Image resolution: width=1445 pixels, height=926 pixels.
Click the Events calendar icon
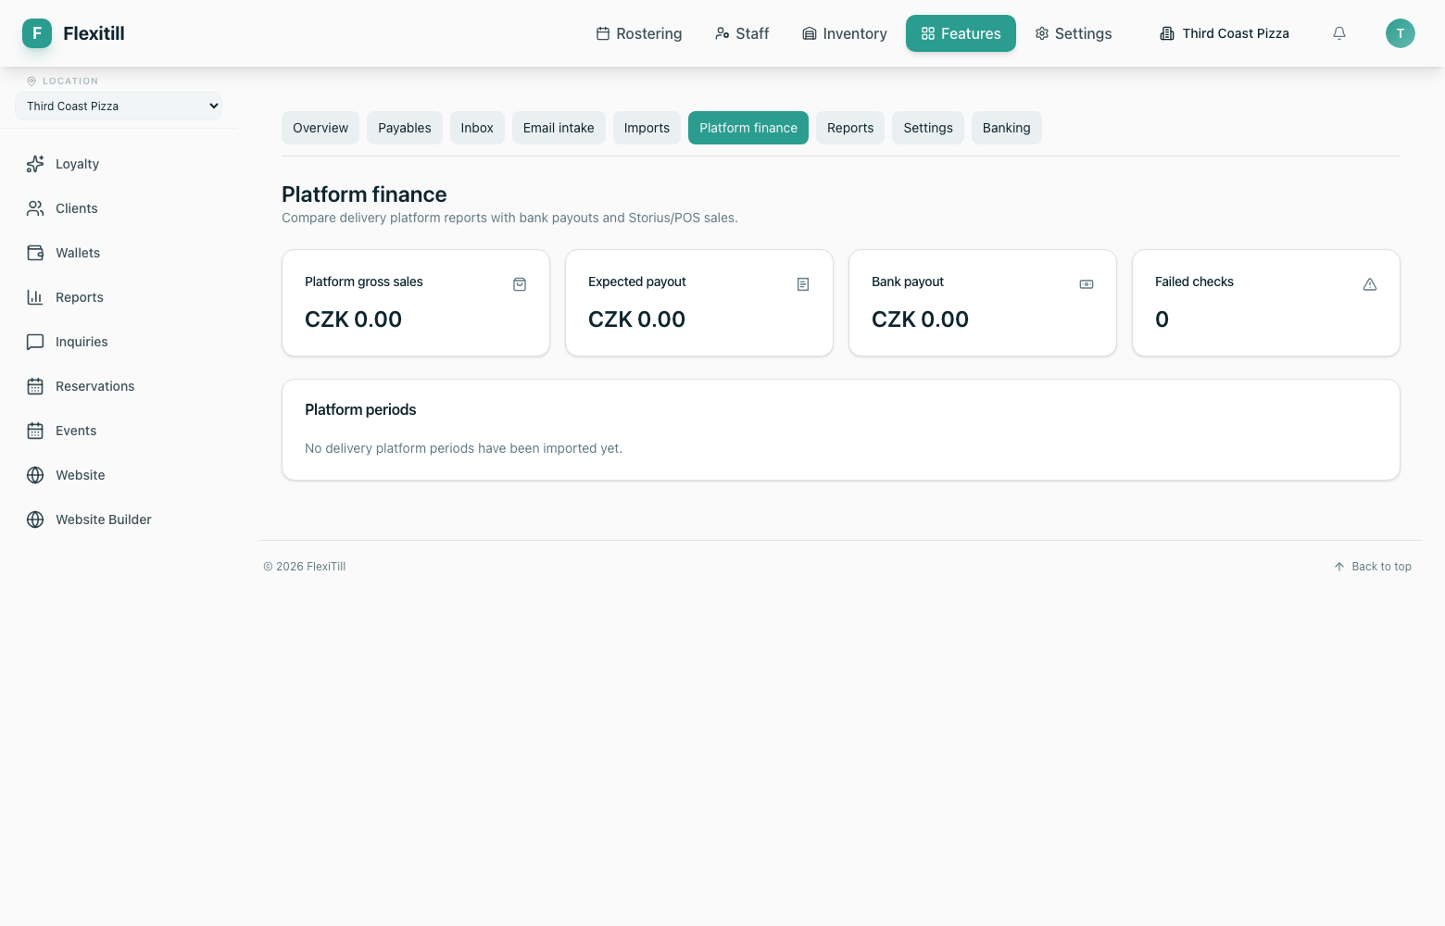[35, 431]
